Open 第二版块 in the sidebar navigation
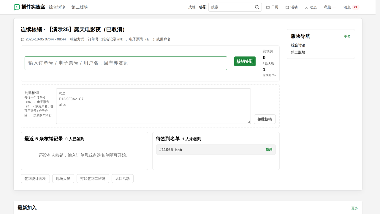The height and width of the screenshot is (214, 380). point(298,52)
